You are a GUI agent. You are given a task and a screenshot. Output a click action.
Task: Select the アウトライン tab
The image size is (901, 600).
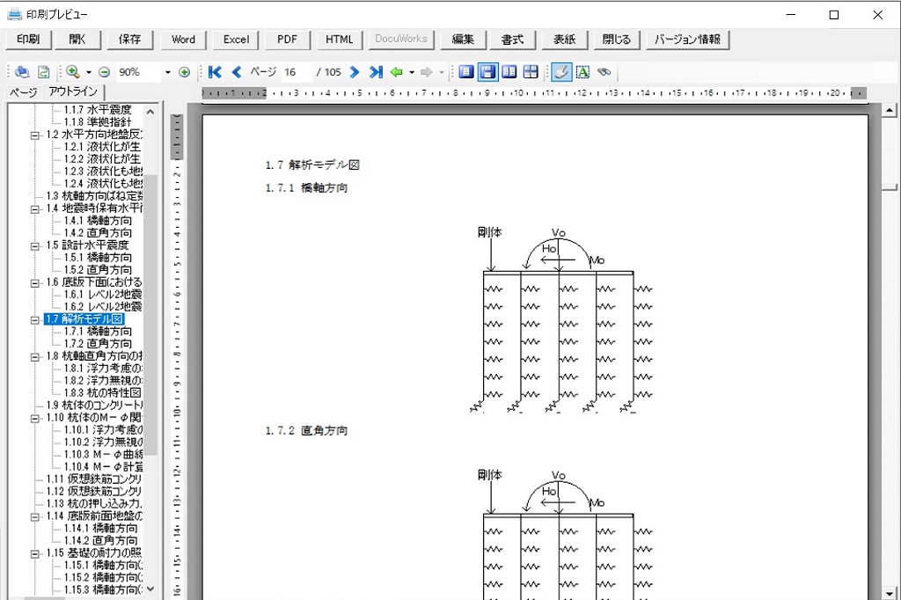tap(73, 92)
